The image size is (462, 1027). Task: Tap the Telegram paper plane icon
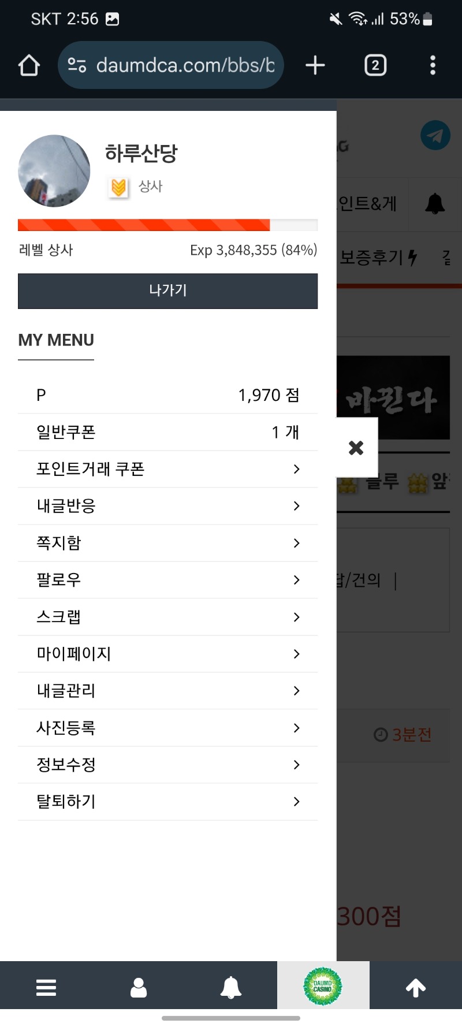(x=435, y=135)
